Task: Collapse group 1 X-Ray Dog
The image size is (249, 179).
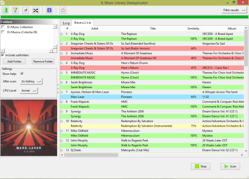Action: [62, 34]
